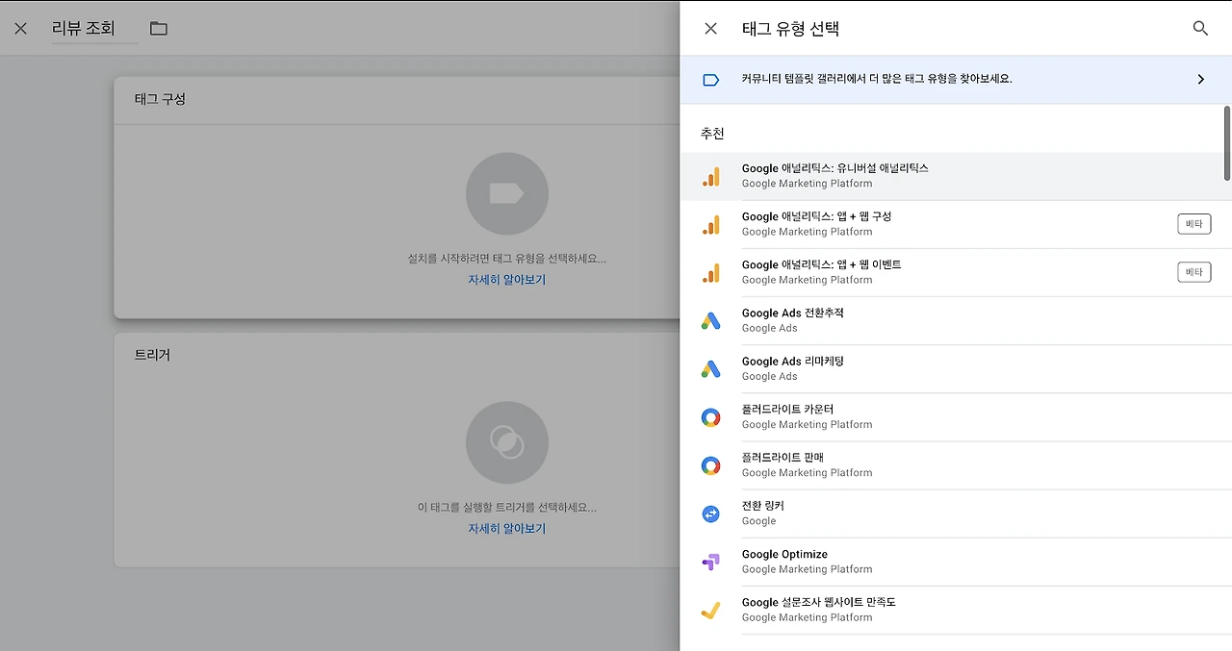
Task: Open community template gallery banner text
Action: pyautogui.click(x=877, y=79)
